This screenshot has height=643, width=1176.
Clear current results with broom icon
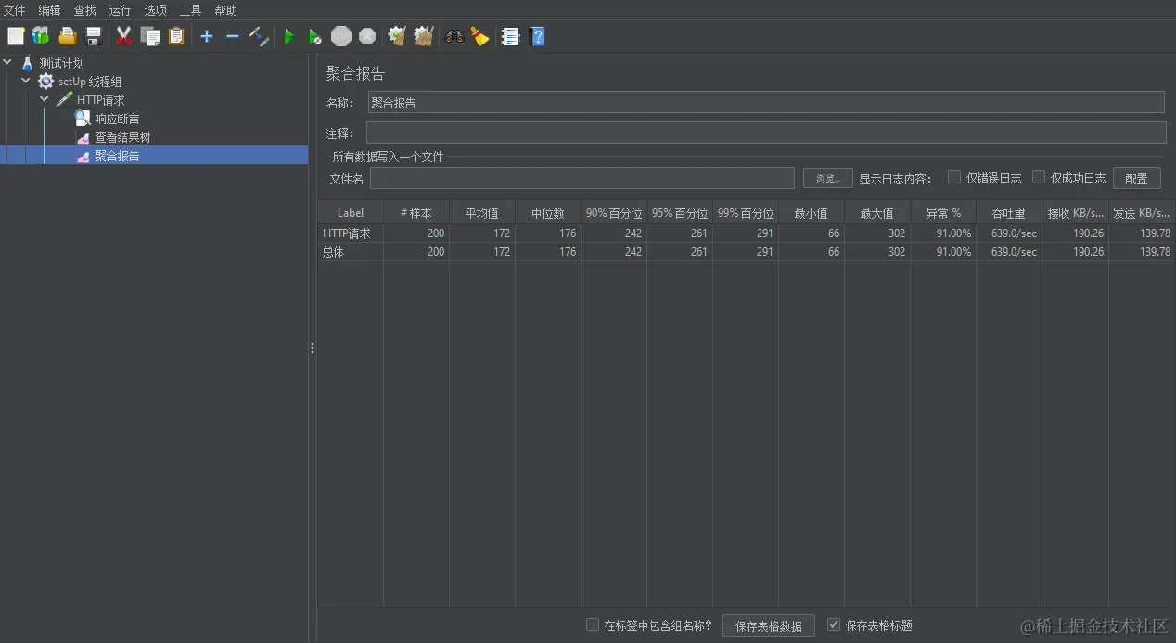click(x=397, y=36)
